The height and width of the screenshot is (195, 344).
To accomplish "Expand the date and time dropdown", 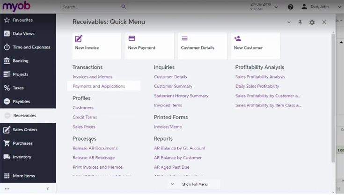I will point(276,7).
